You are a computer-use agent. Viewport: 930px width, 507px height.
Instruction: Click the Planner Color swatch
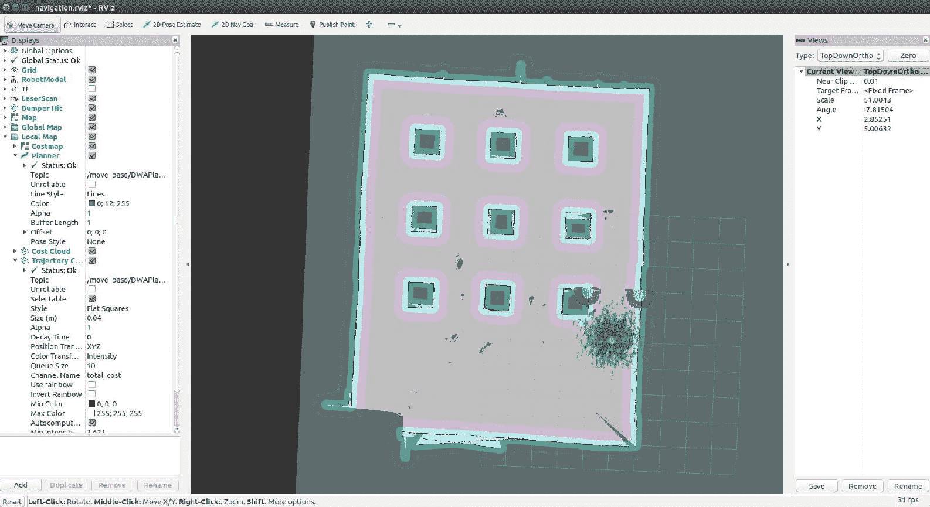[x=91, y=204]
